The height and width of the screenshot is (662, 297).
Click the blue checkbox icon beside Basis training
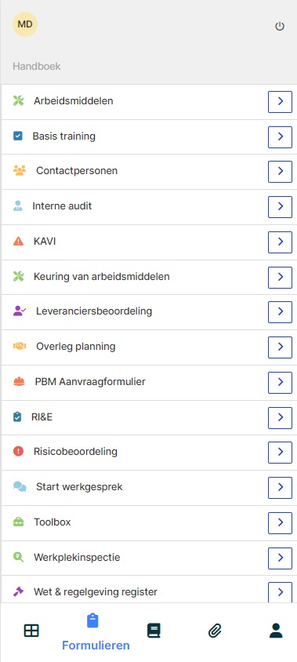pyautogui.click(x=18, y=136)
